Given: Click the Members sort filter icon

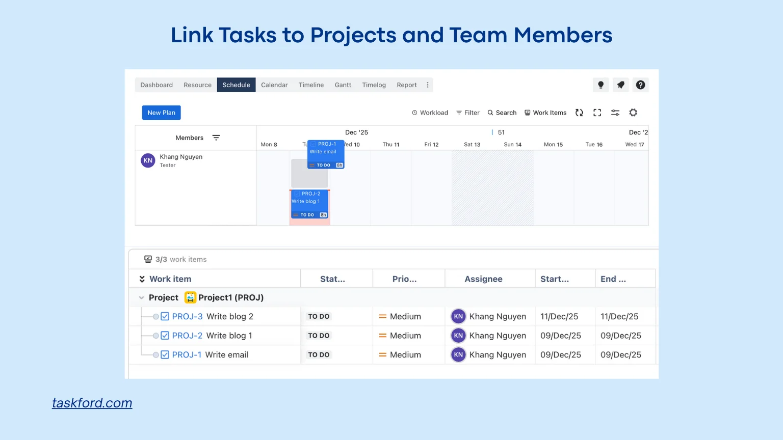Looking at the screenshot, I should (x=216, y=138).
